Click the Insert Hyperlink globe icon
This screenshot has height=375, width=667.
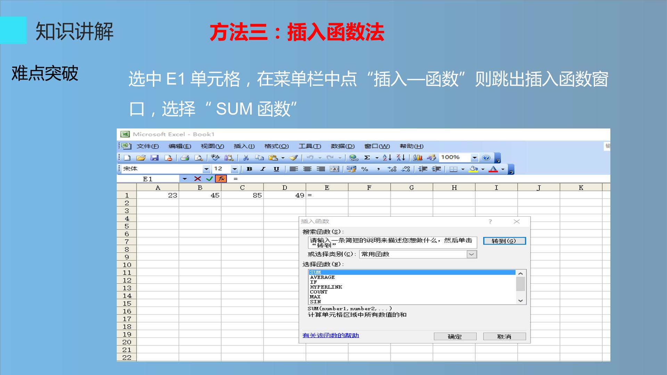354,158
